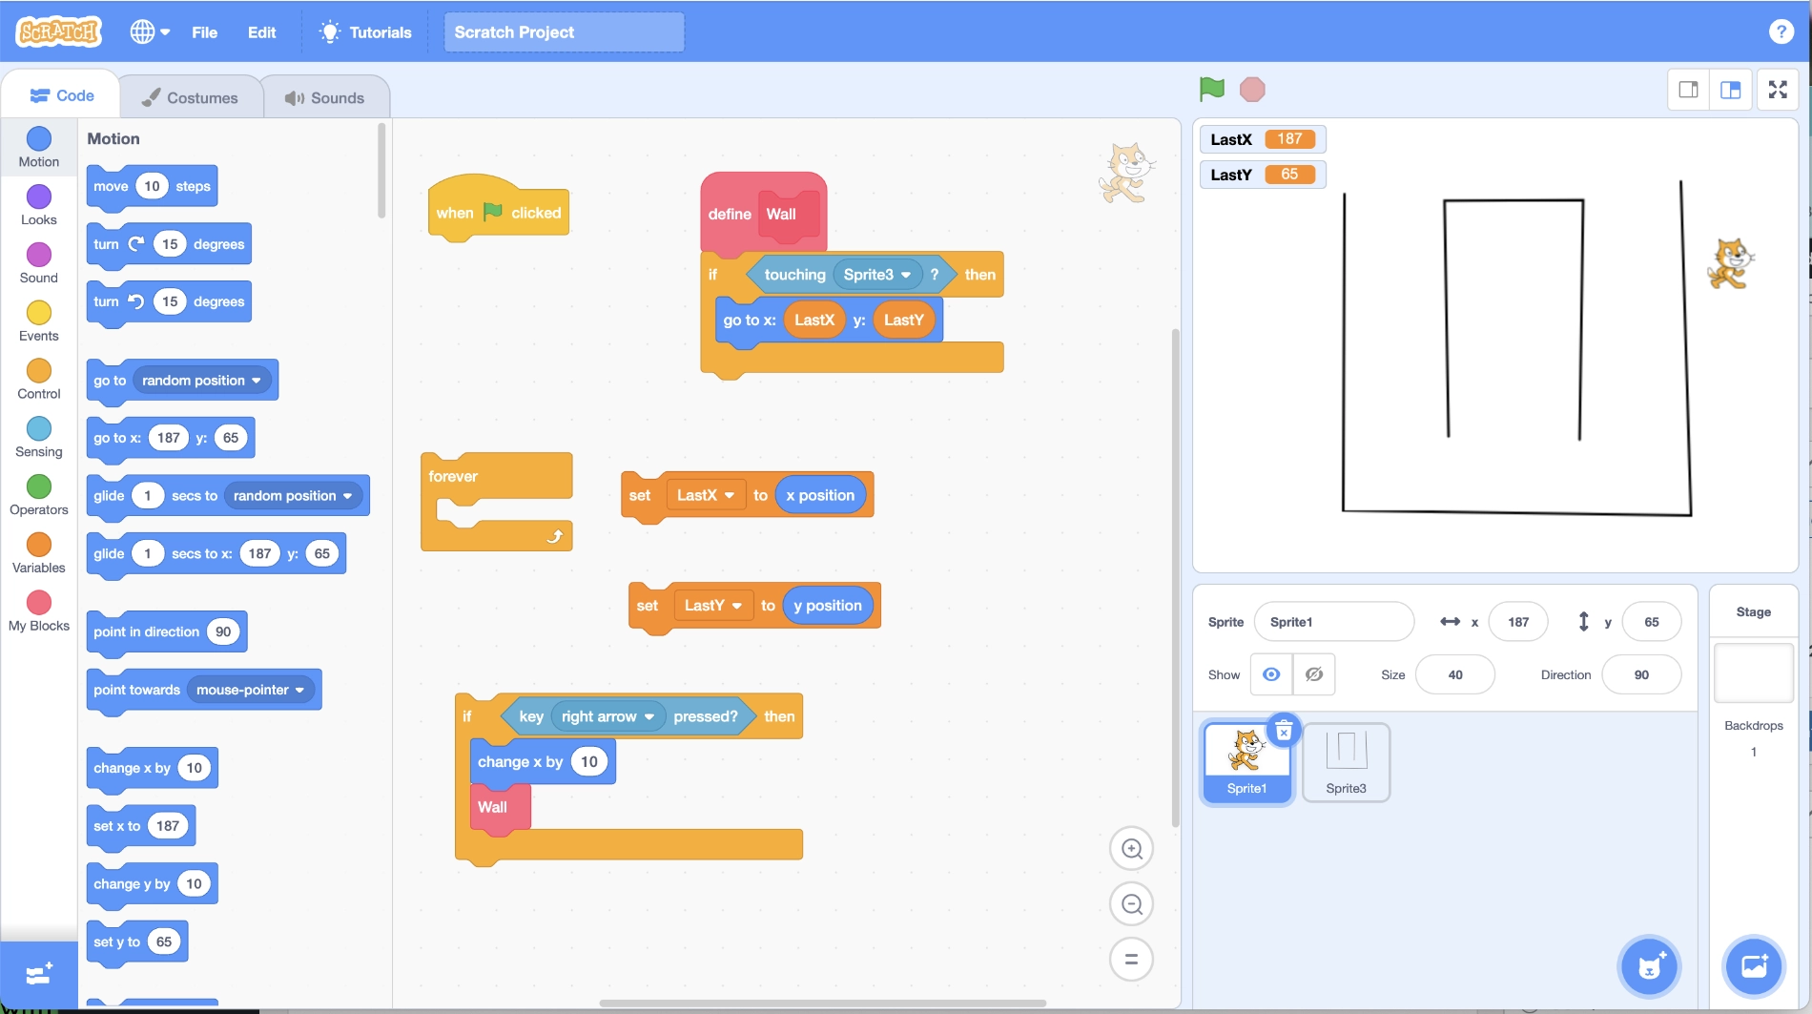Open the touching Sprite3 dropdown
Image resolution: width=1812 pixels, height=1014 pixels.
coord(905,275)
